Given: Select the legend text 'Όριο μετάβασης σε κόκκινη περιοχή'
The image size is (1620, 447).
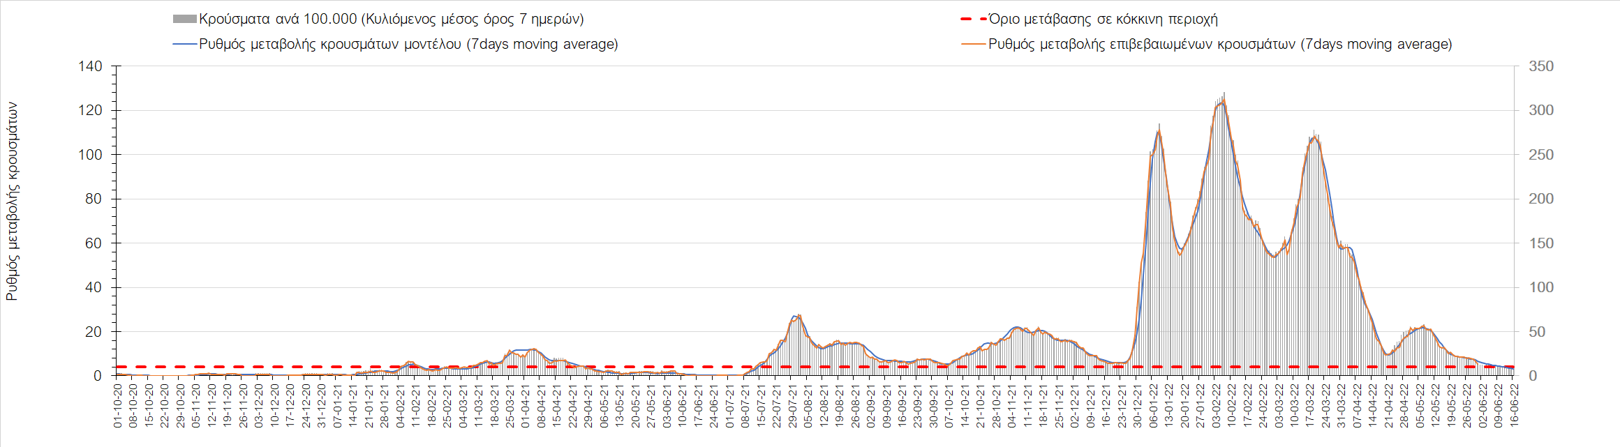Looking at the screenshot, I should 1103,20.
